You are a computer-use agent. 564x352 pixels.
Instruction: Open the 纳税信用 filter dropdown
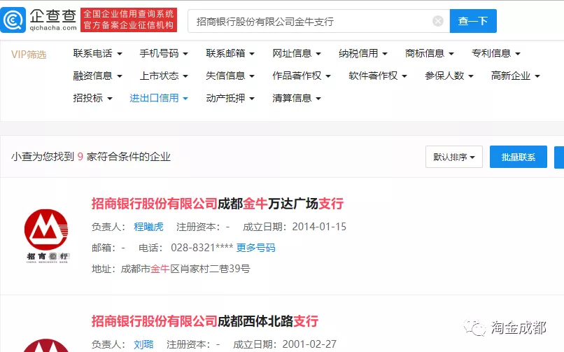pos(363,54)
